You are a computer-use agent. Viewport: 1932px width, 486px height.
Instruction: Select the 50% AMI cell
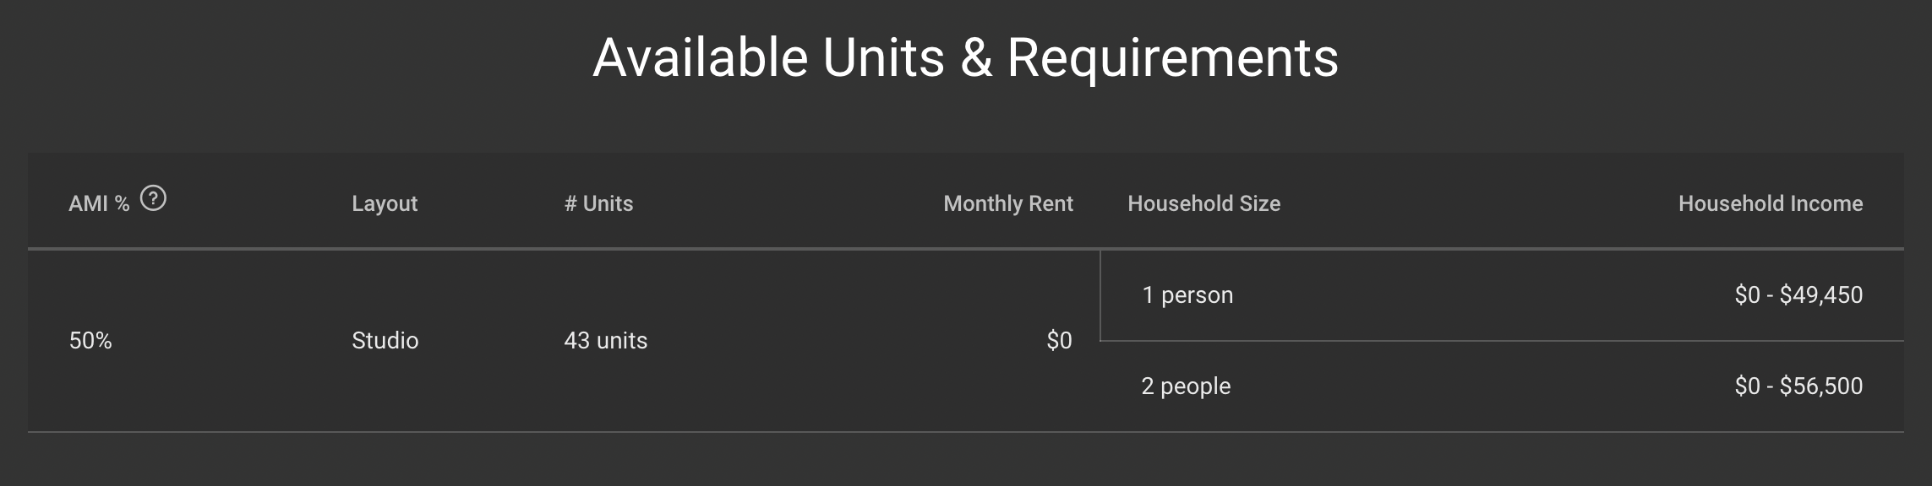click(90, 340)
